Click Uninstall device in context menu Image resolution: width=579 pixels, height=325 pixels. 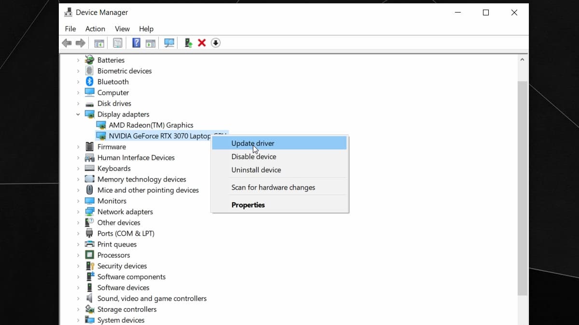[x=256, y=170]
